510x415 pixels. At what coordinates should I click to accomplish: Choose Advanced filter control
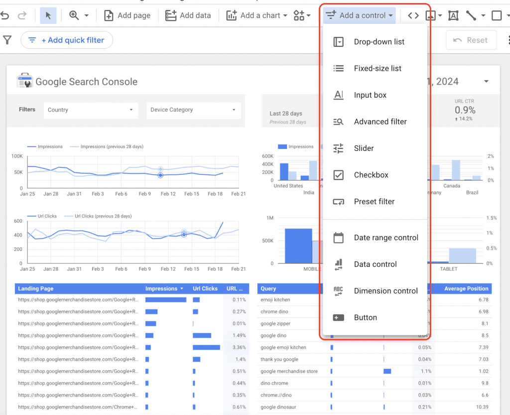coord(375,122)
